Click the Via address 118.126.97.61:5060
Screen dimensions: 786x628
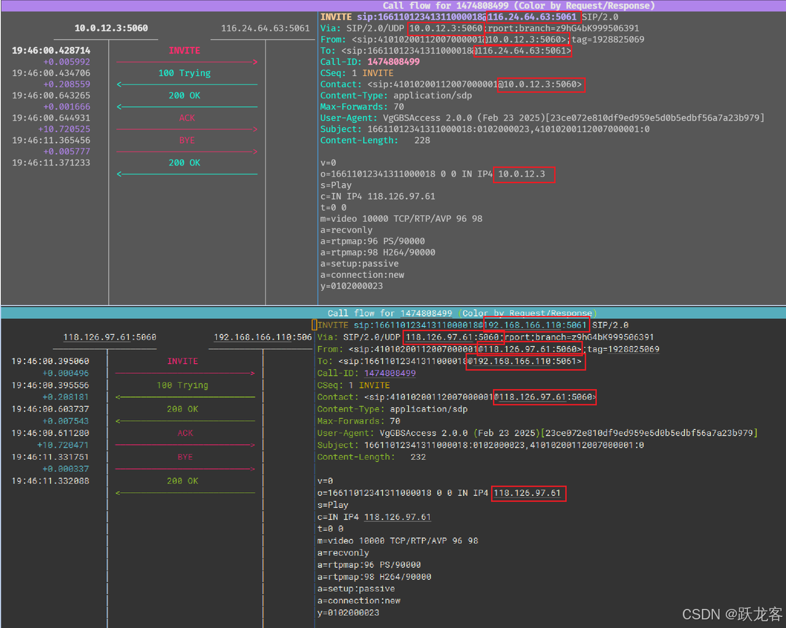pyautogui.click(x=453, y=337)
